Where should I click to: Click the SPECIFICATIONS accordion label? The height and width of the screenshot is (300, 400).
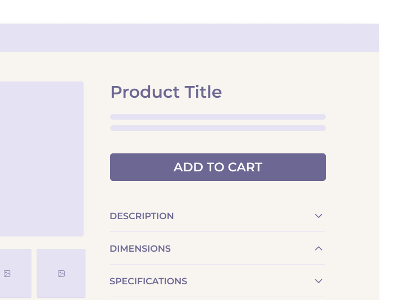(x=148, y=281)
